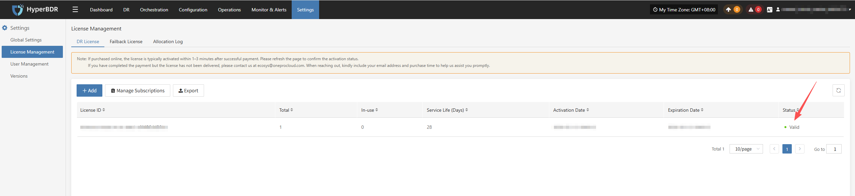Switch to the Failback License tab
The width and height of the screenshot is (855, 196).
pyautogui.click(x=126, y=42)
